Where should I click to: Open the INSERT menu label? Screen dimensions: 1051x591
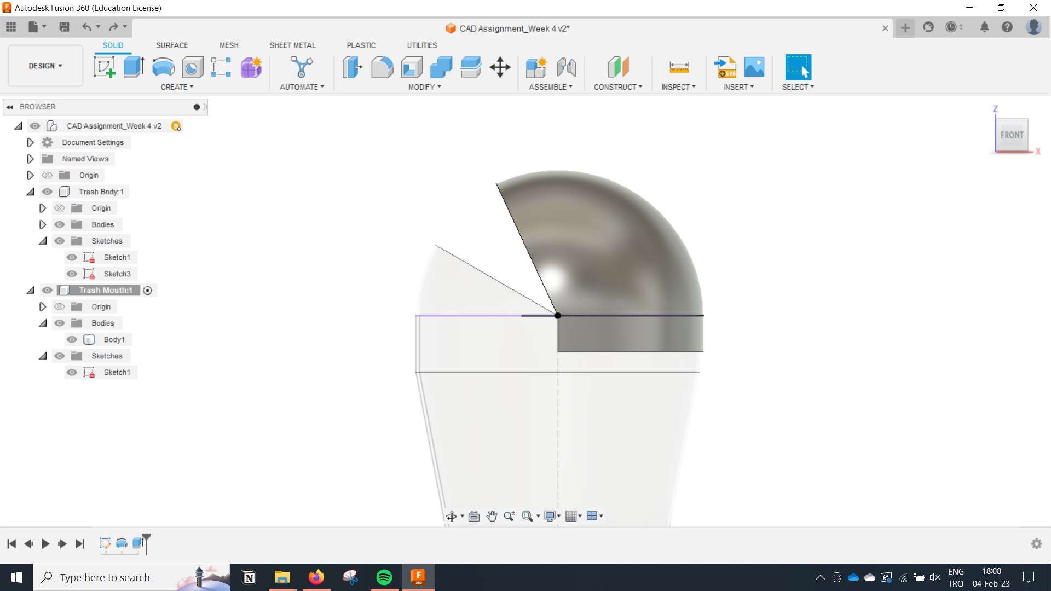[x=738, y=87]
